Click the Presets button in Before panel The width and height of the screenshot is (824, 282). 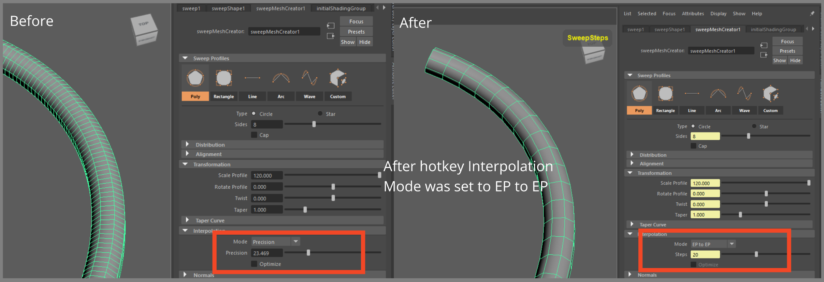coord(356,32)
